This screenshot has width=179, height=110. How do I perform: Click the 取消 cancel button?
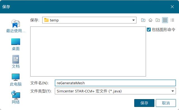pyautogui.click(x=166, y=103)
